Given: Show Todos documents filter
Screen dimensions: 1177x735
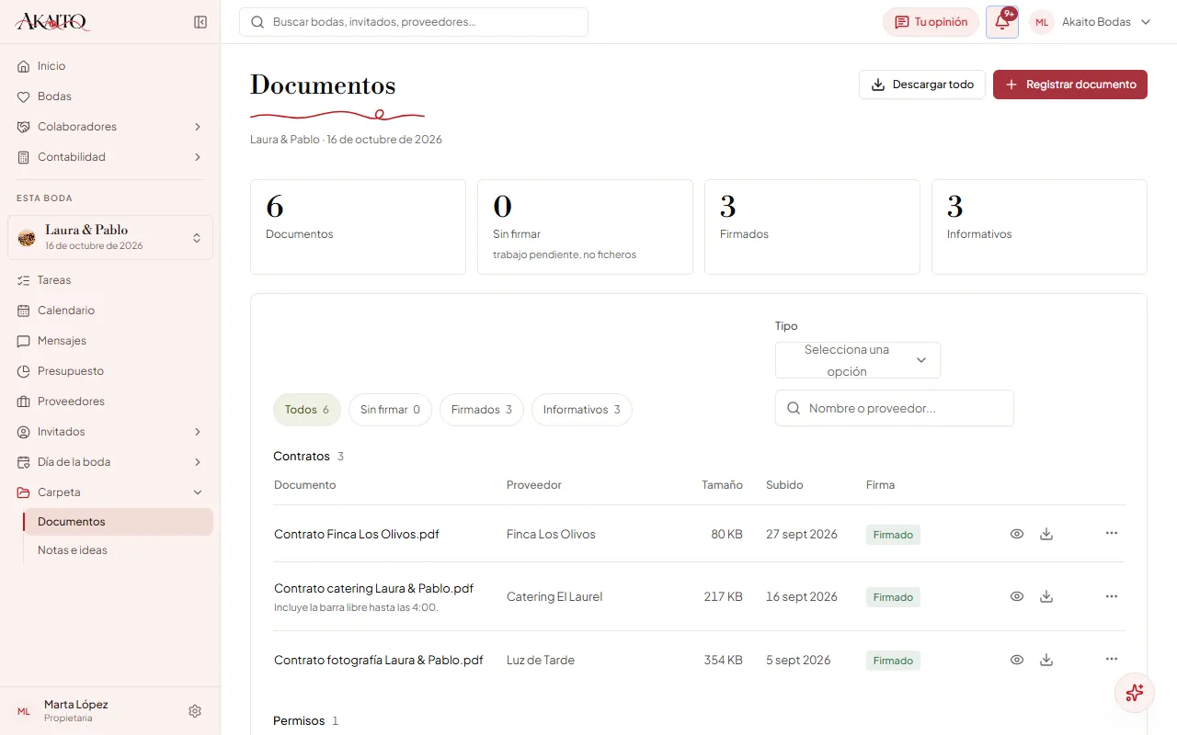Looking at the screenshot, I should (x=307, y=410).
